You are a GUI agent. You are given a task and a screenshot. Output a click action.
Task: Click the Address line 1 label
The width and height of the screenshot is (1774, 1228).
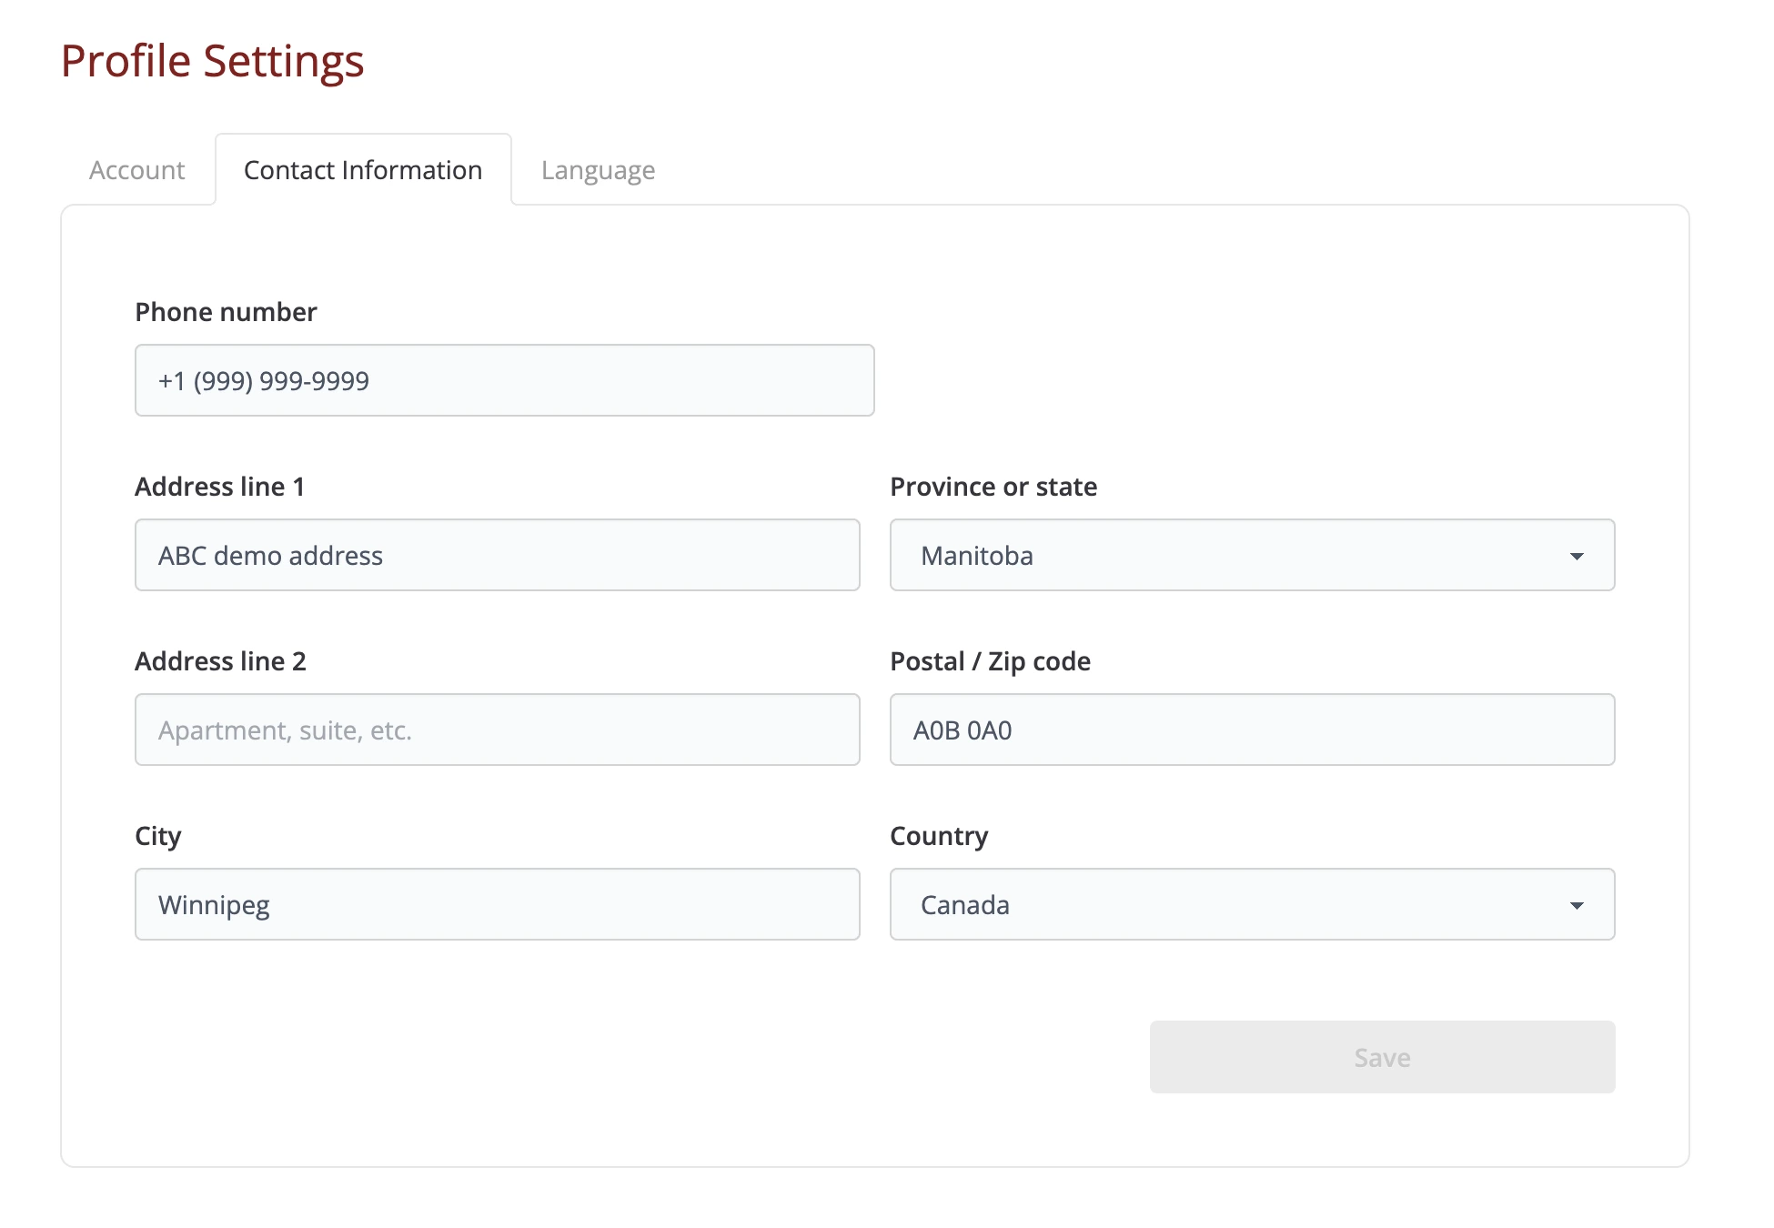[x=219, y=487]
